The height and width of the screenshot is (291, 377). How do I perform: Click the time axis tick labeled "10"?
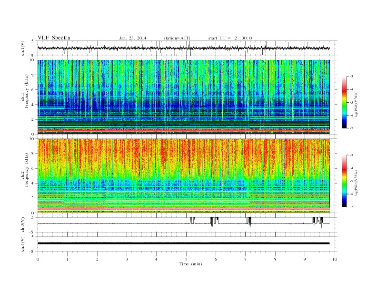pos(335,259)
